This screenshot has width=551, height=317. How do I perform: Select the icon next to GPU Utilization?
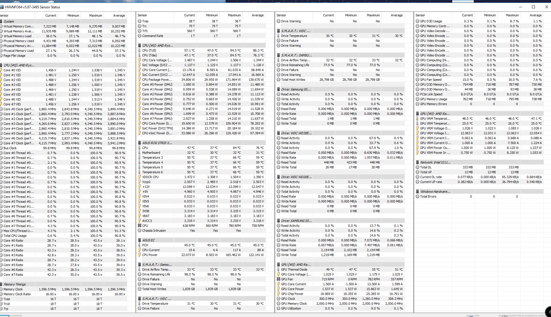pos(279,308)
